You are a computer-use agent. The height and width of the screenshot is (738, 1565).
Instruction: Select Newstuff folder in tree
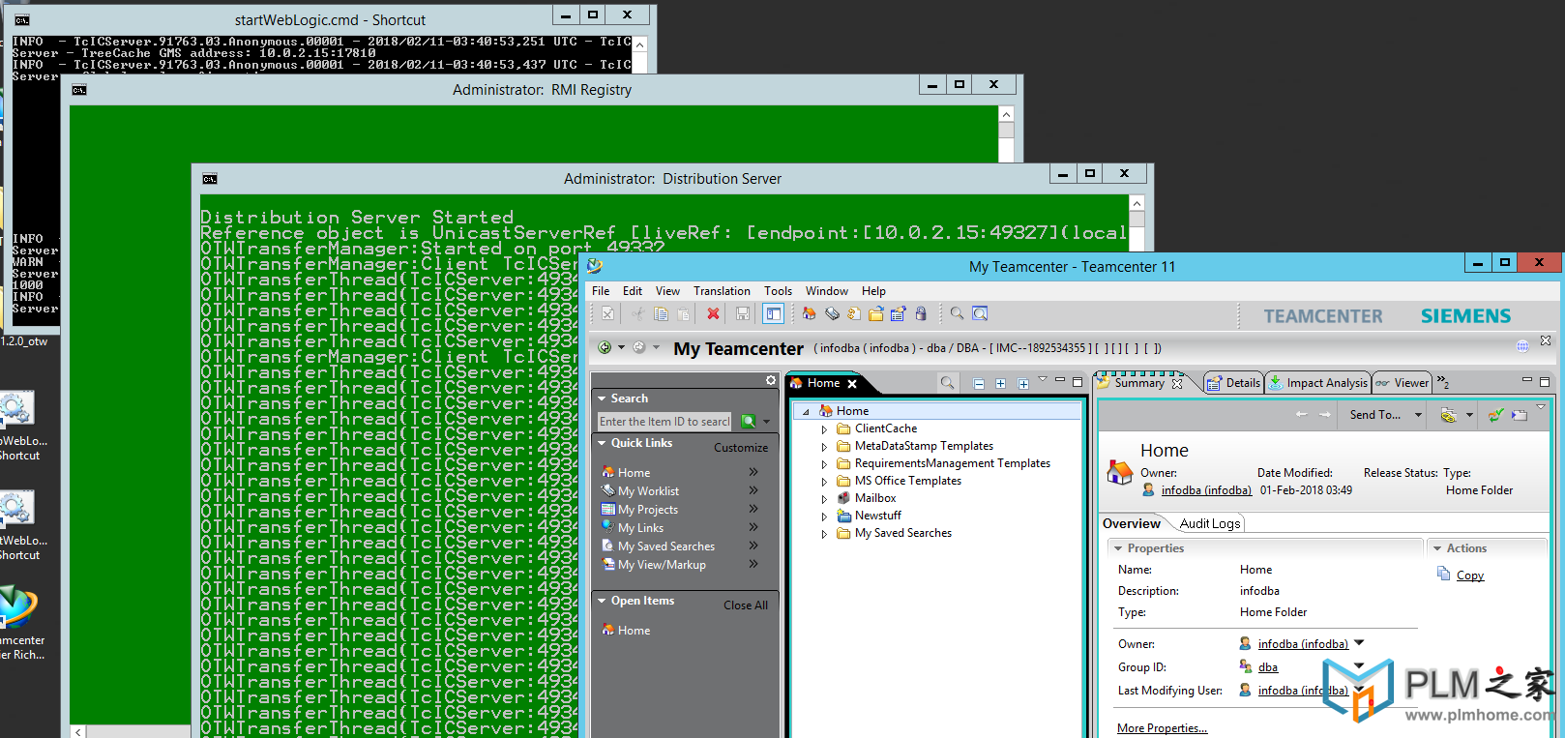tap(878, 516)
